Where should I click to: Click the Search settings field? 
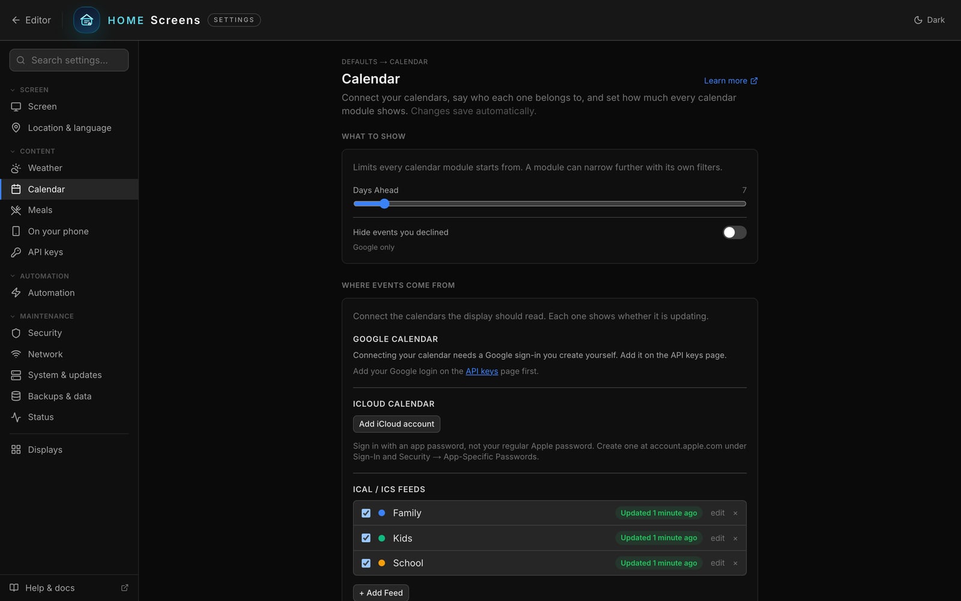tap(69, 60)
